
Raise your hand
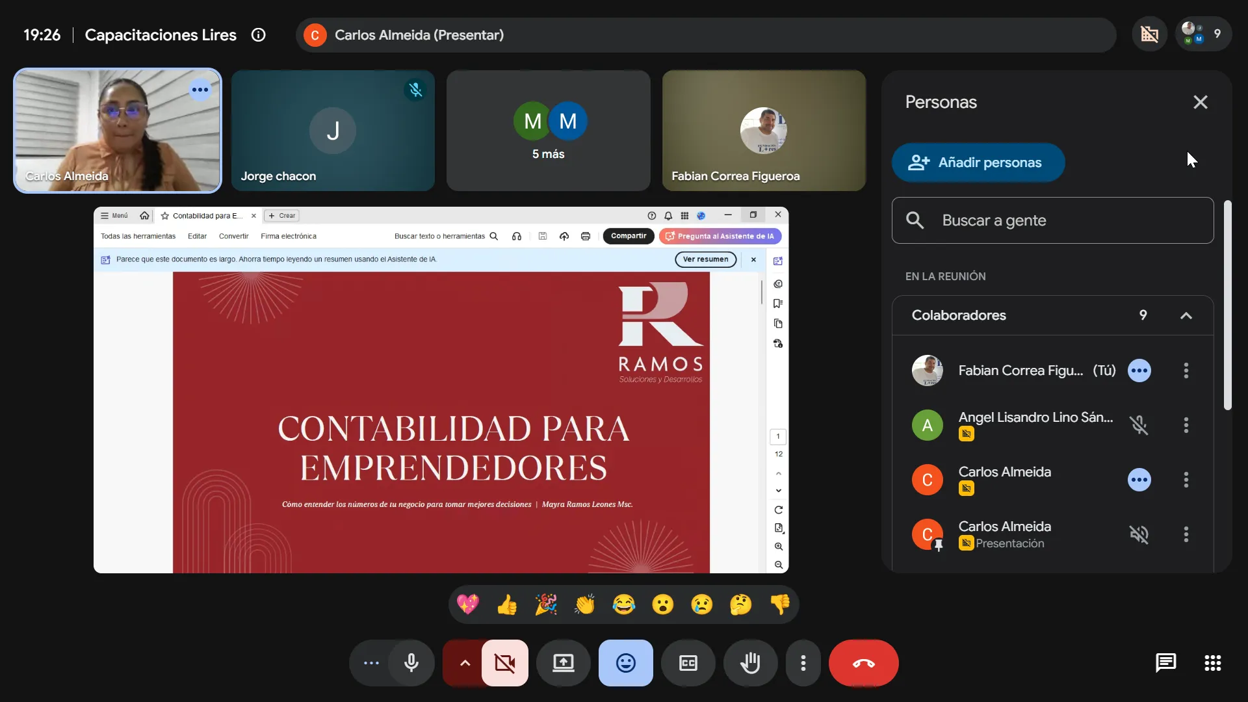751,663
